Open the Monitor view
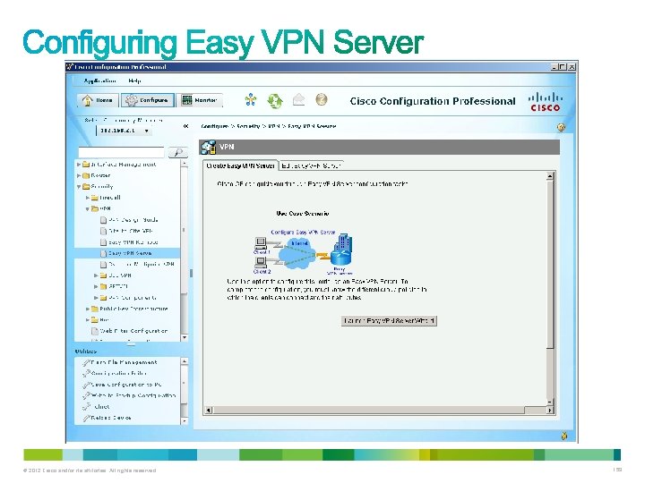 200,100
